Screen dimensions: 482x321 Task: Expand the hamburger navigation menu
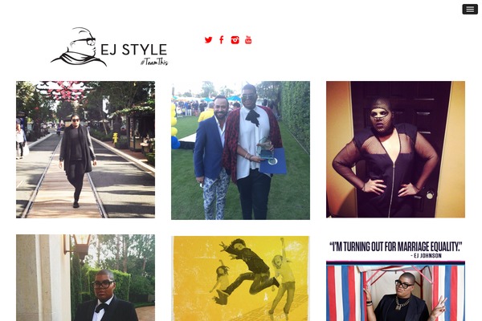pyautogui.click(x=470, y=10)
